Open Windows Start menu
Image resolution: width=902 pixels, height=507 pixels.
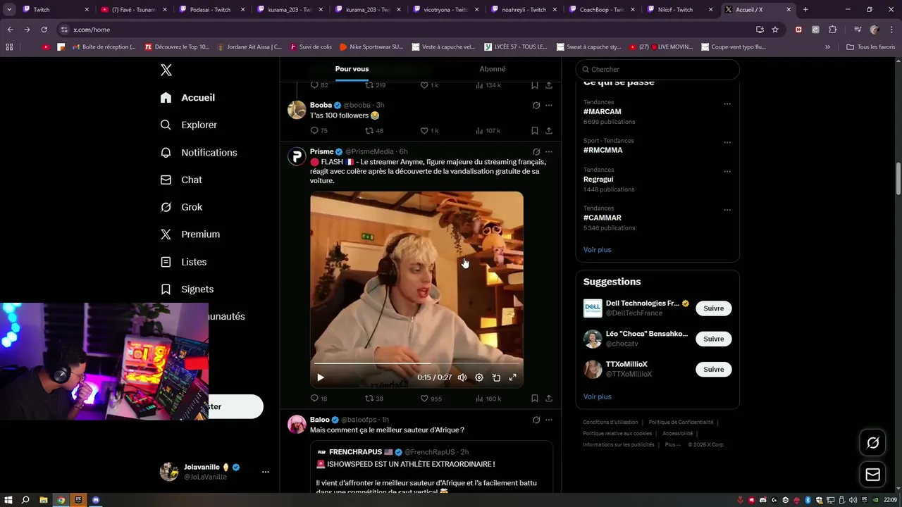8,500
